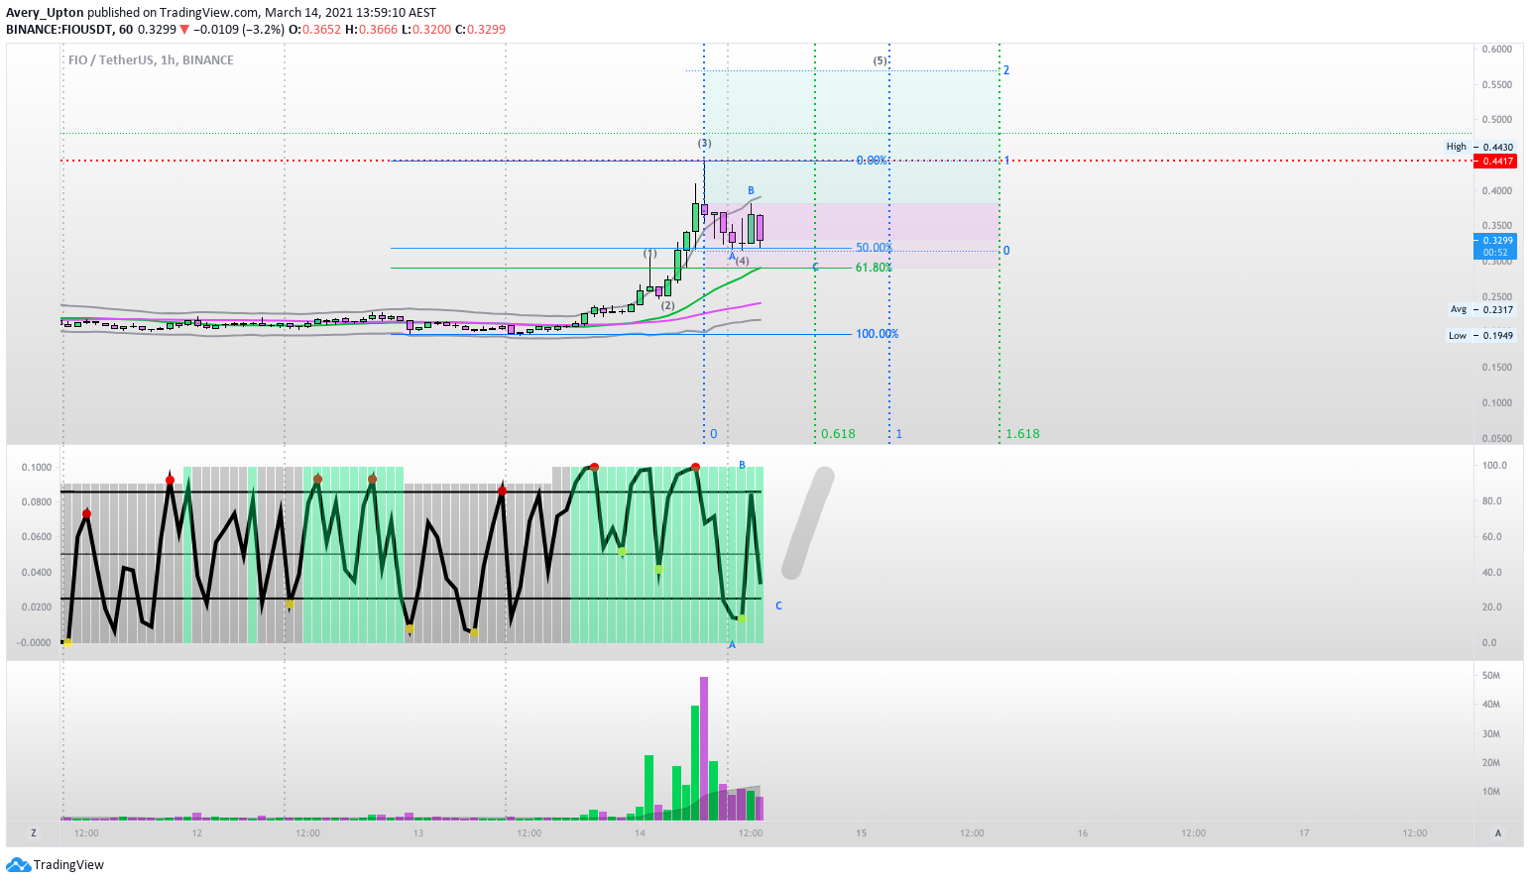Click the 15 date label on the time axis
Viewport: 1530px width, 883px height.
(x=862, y=833)
